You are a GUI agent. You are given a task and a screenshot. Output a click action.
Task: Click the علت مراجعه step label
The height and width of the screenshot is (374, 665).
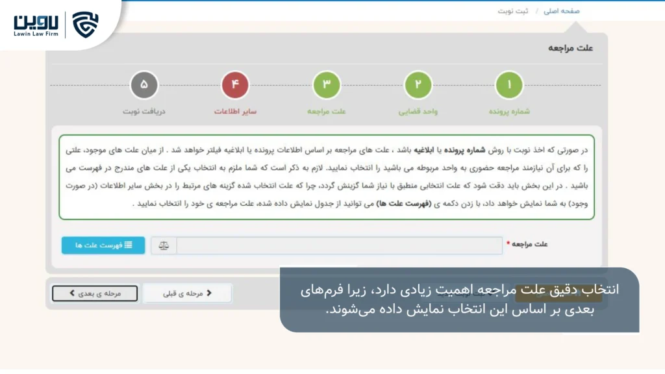[x=327, y=111]
